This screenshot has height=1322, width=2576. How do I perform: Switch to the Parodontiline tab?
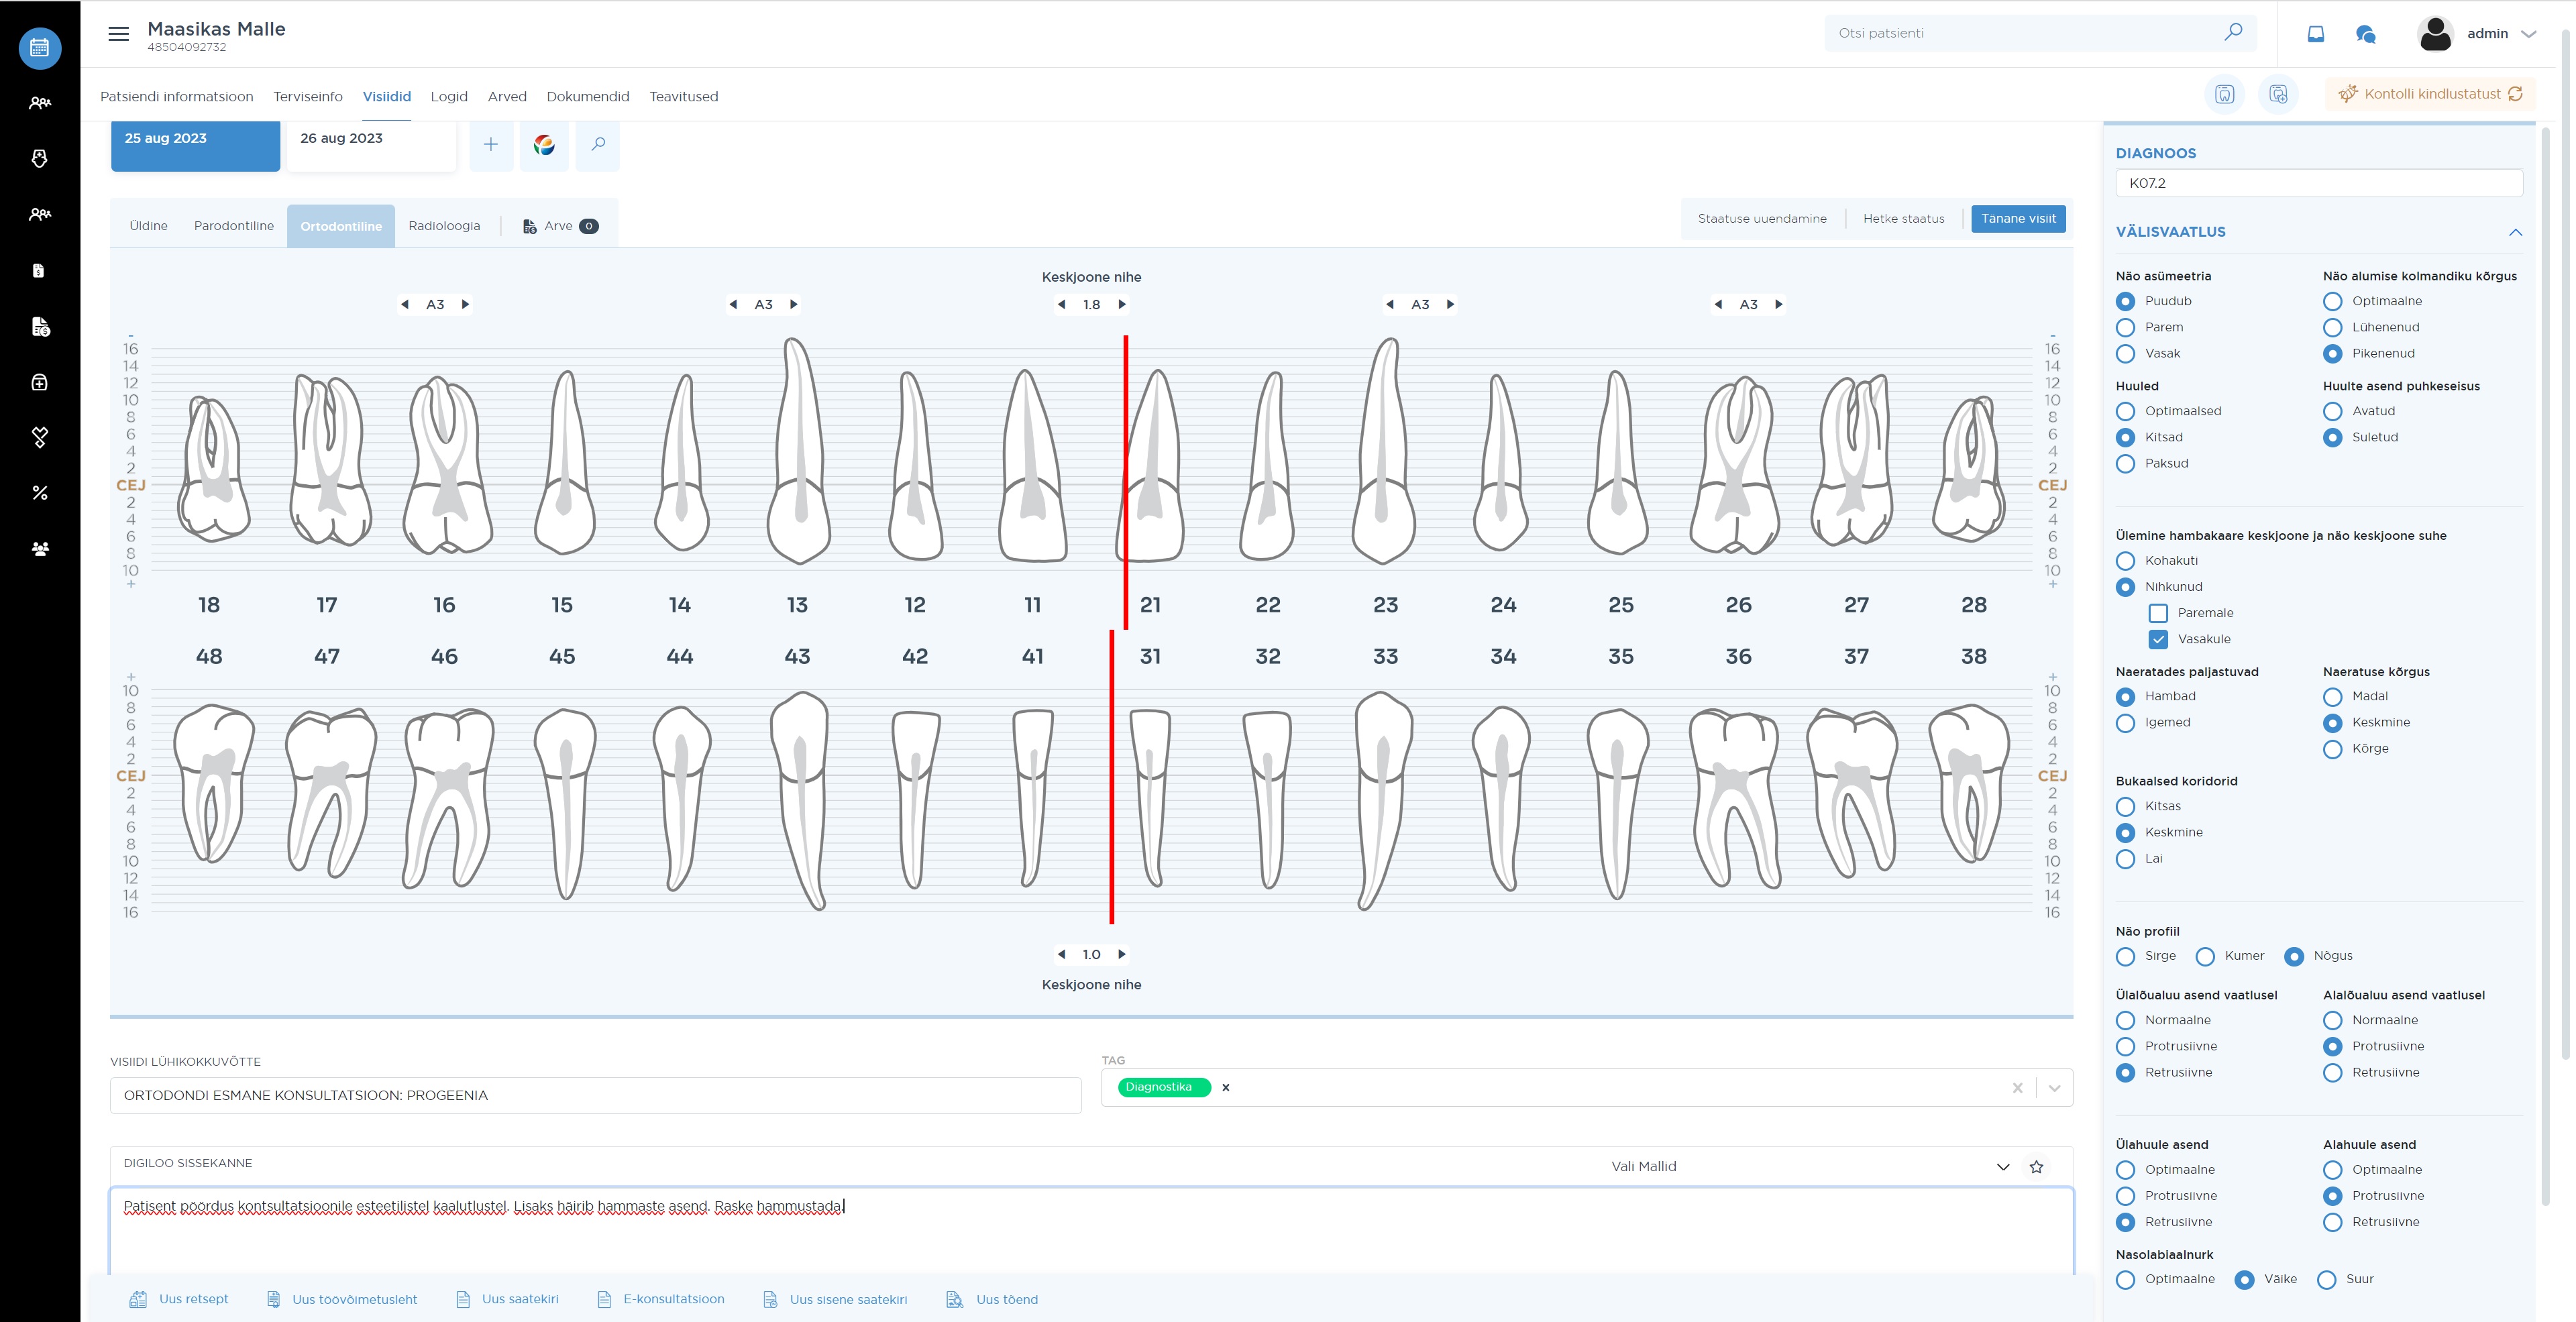point(233,226)
